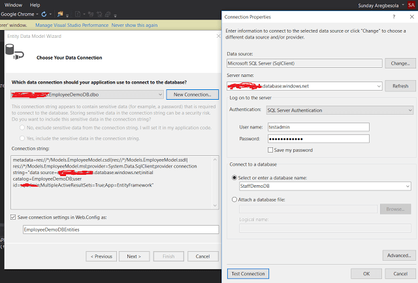Select 'Select or enter a database name' radio
418x283 pixels.
tap(234, 177)
